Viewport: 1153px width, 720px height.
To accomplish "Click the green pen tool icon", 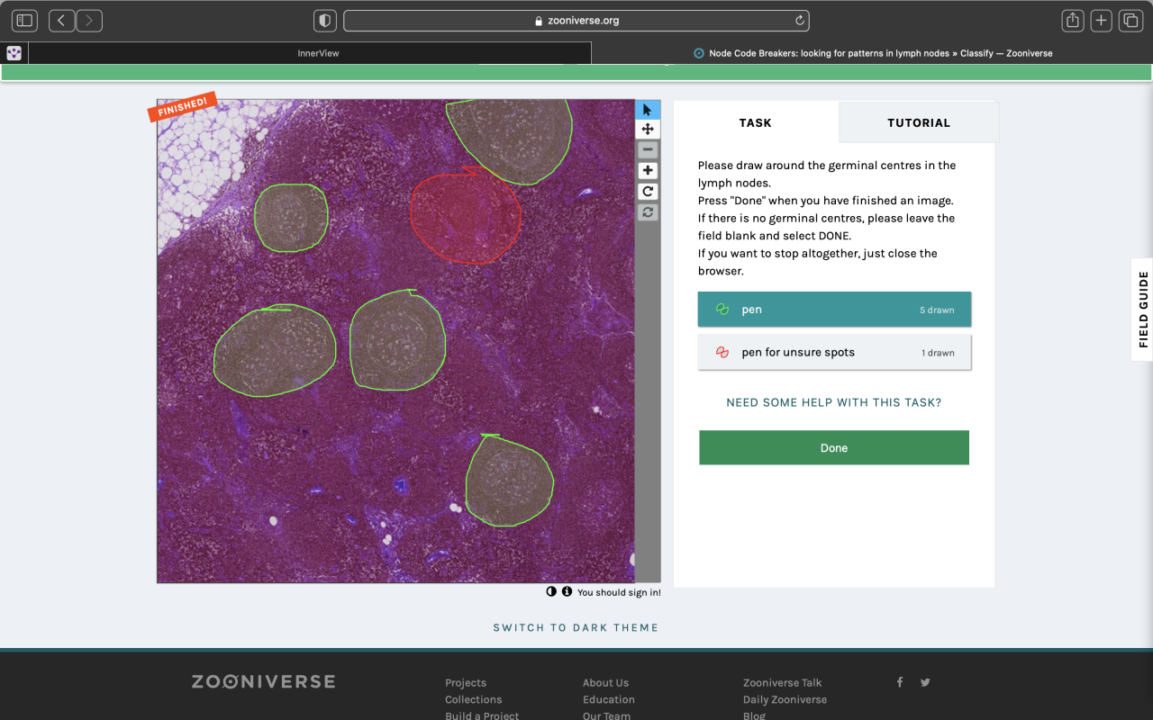I will 722,310.
